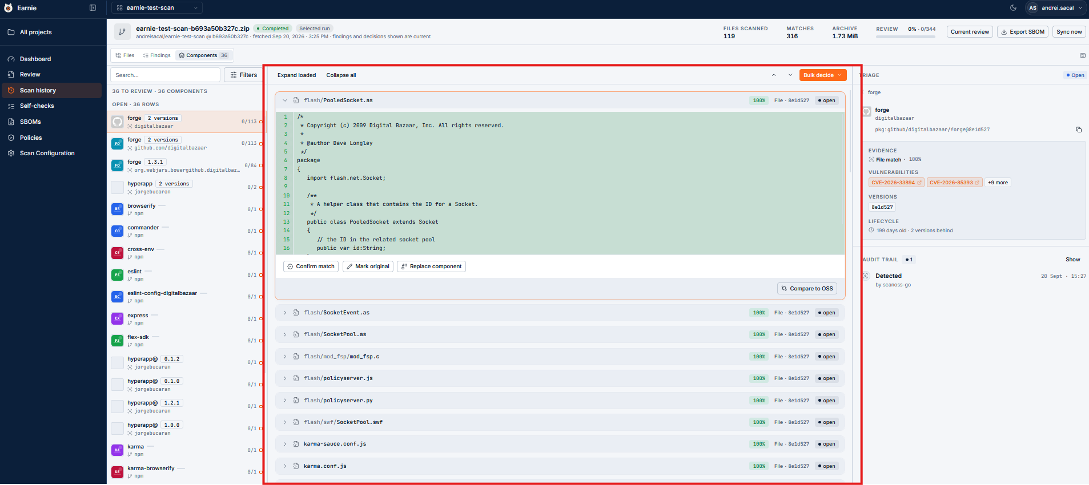Click Sync now button
1089x485 pixels.
1069,32
